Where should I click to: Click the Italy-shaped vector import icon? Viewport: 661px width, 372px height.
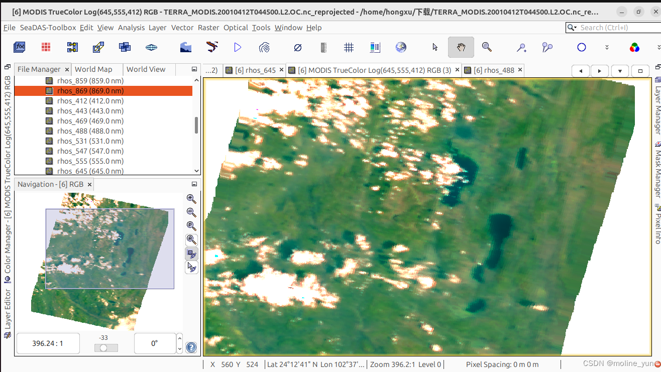tap(212, 47)
